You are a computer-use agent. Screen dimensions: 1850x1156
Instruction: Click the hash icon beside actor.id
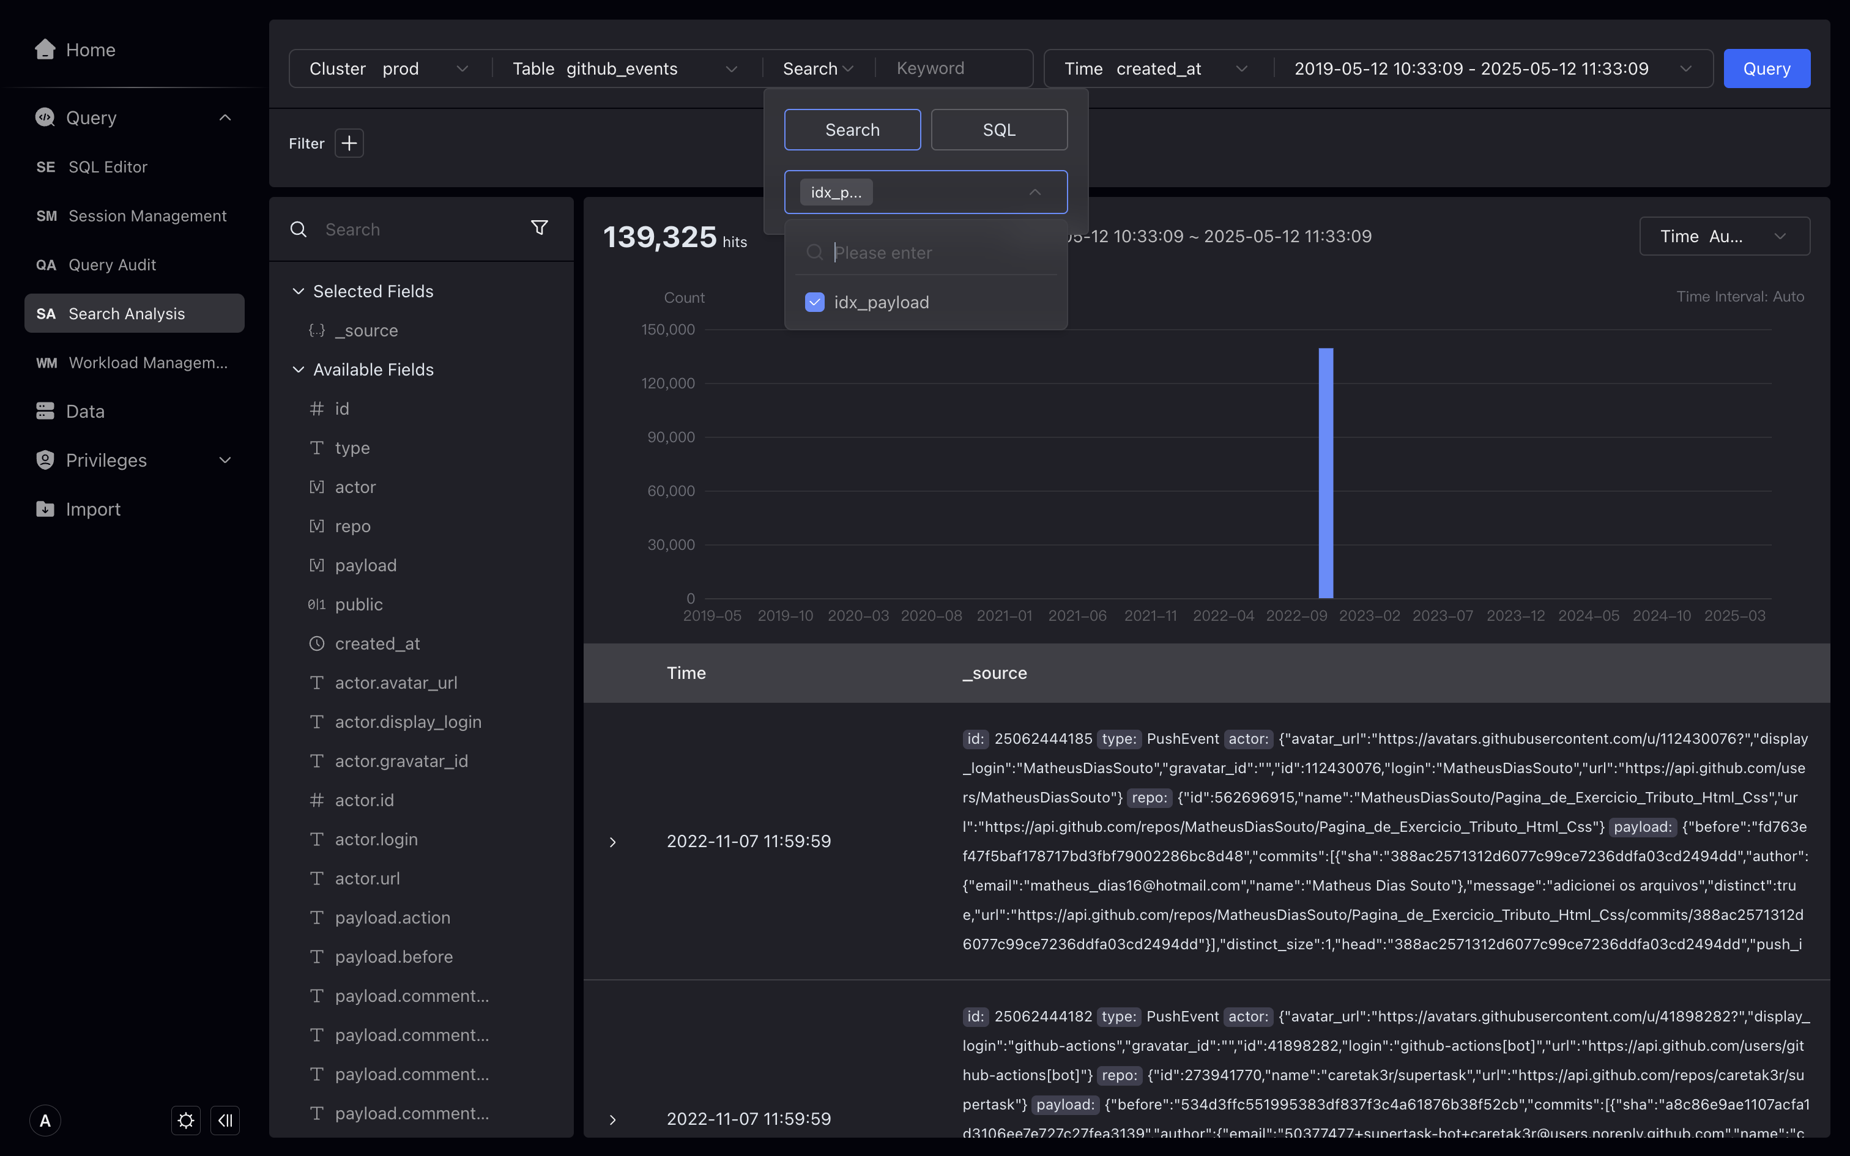click(316, 801)
